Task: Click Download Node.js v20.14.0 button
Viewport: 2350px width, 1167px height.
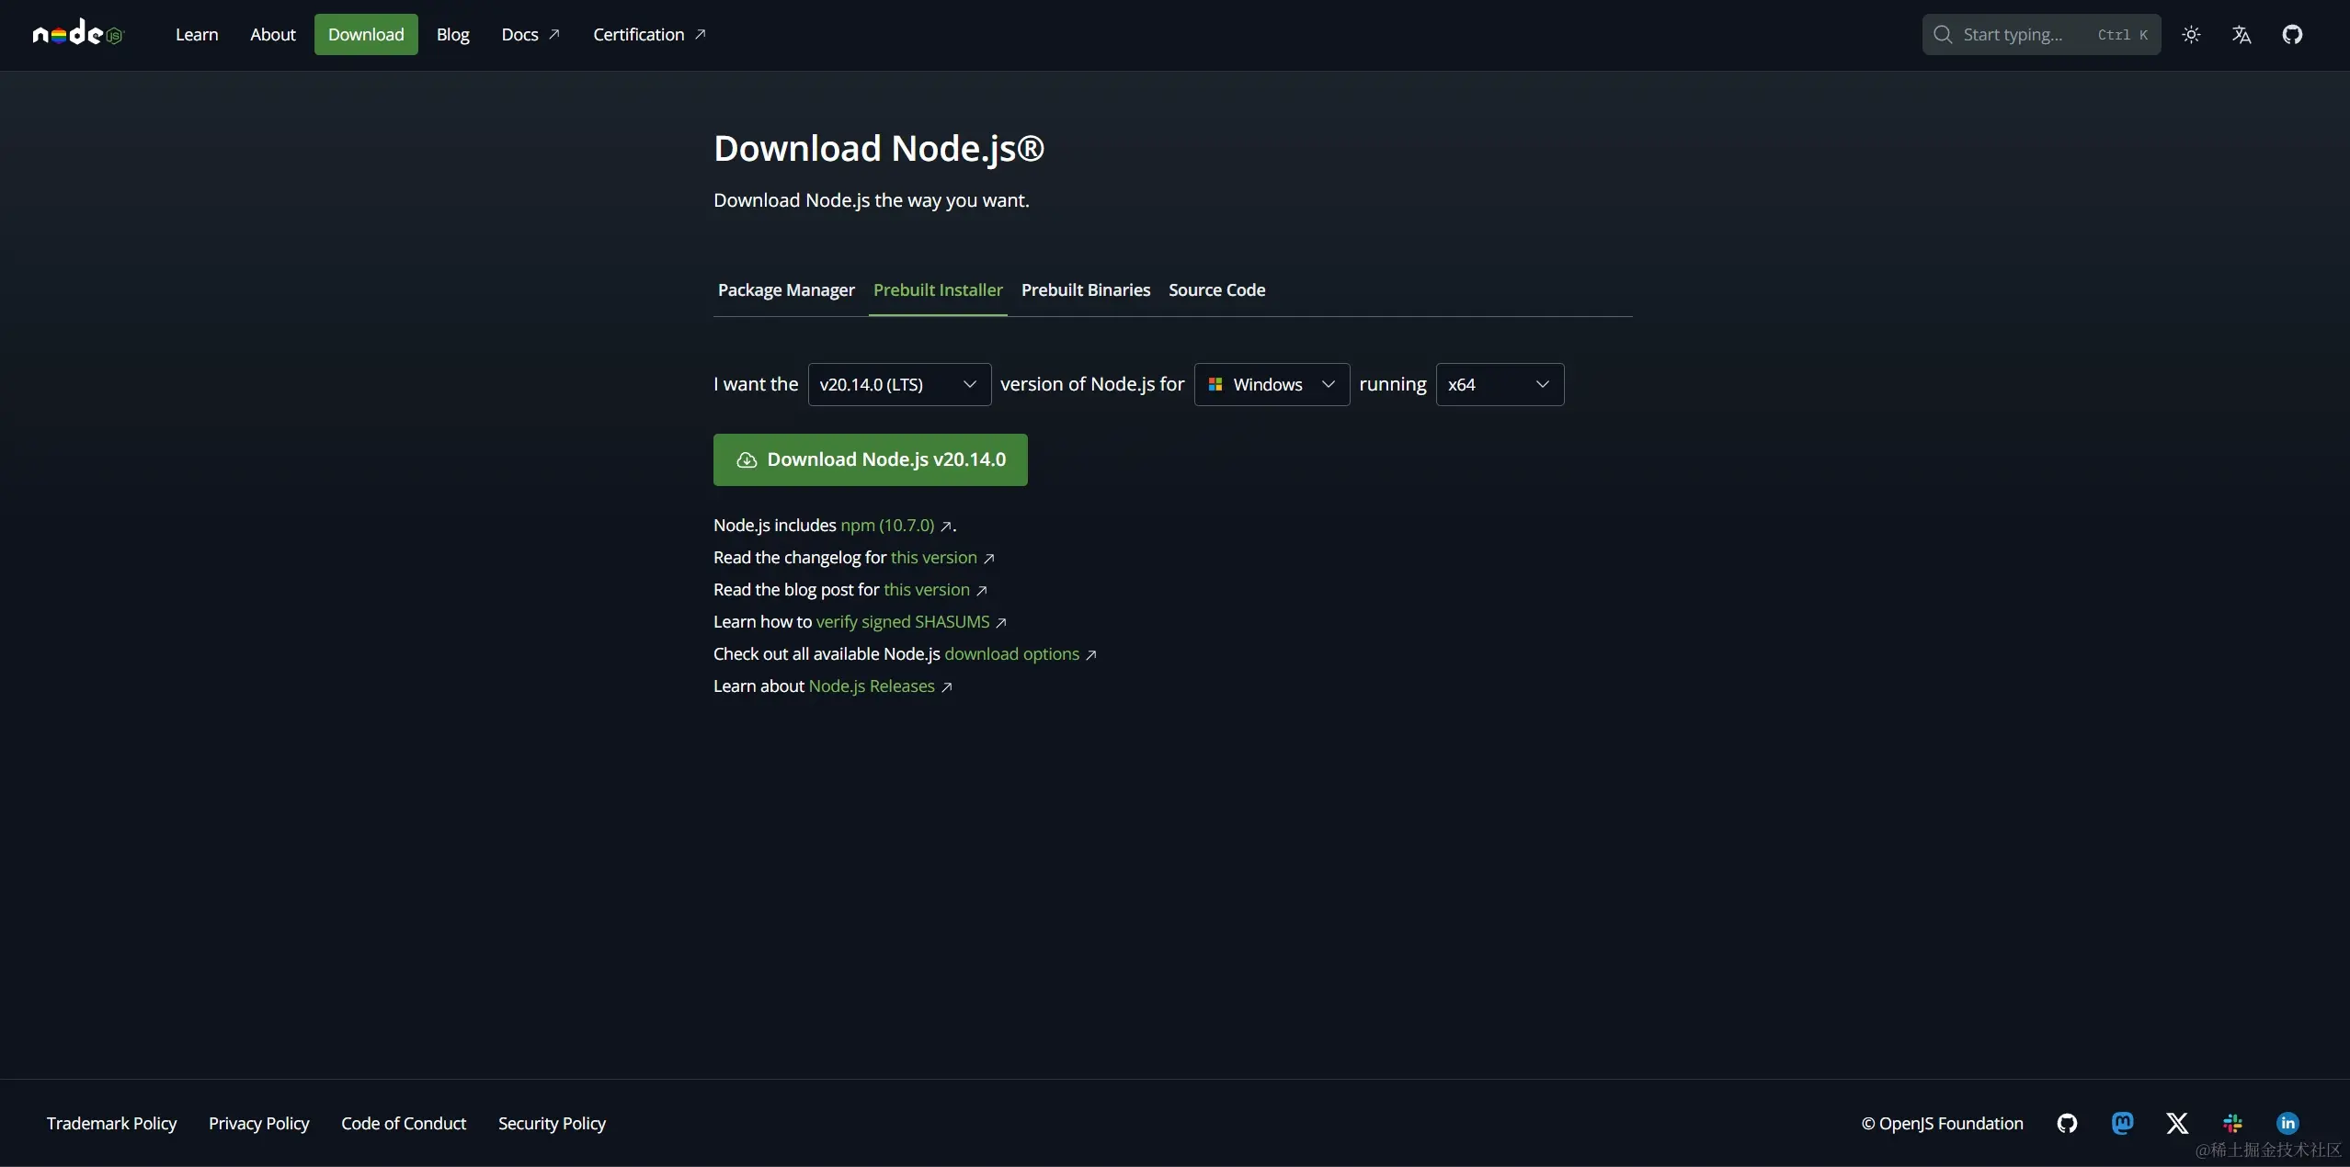Action: 870,459
